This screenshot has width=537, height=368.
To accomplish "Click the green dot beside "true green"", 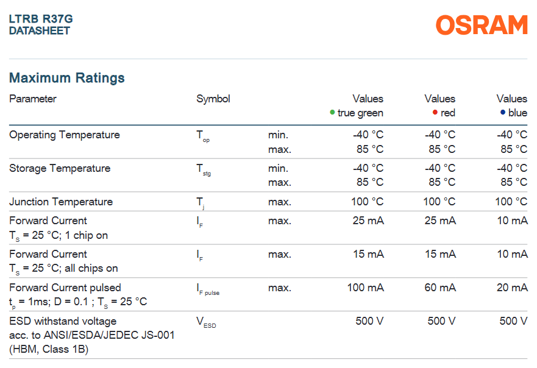I will 332,113.
